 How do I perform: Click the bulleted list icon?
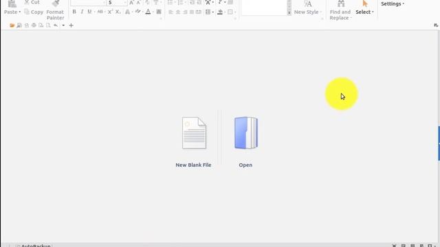(x=170, y=3)
